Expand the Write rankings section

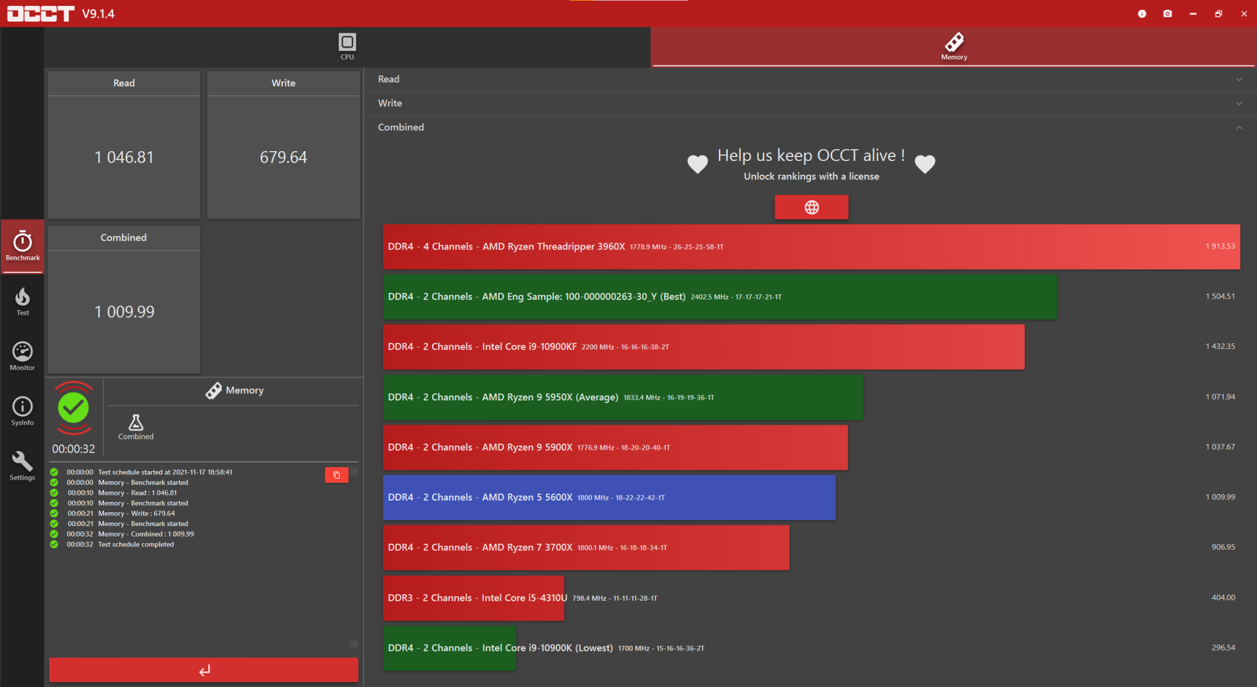(810, 103)
